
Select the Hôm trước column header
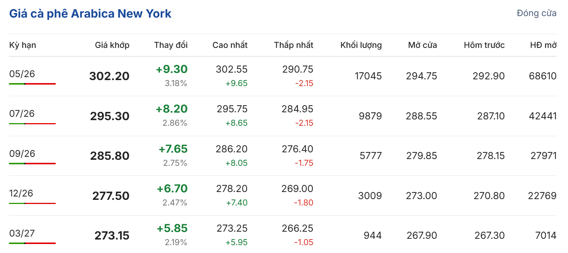click(x=484, y=45)
